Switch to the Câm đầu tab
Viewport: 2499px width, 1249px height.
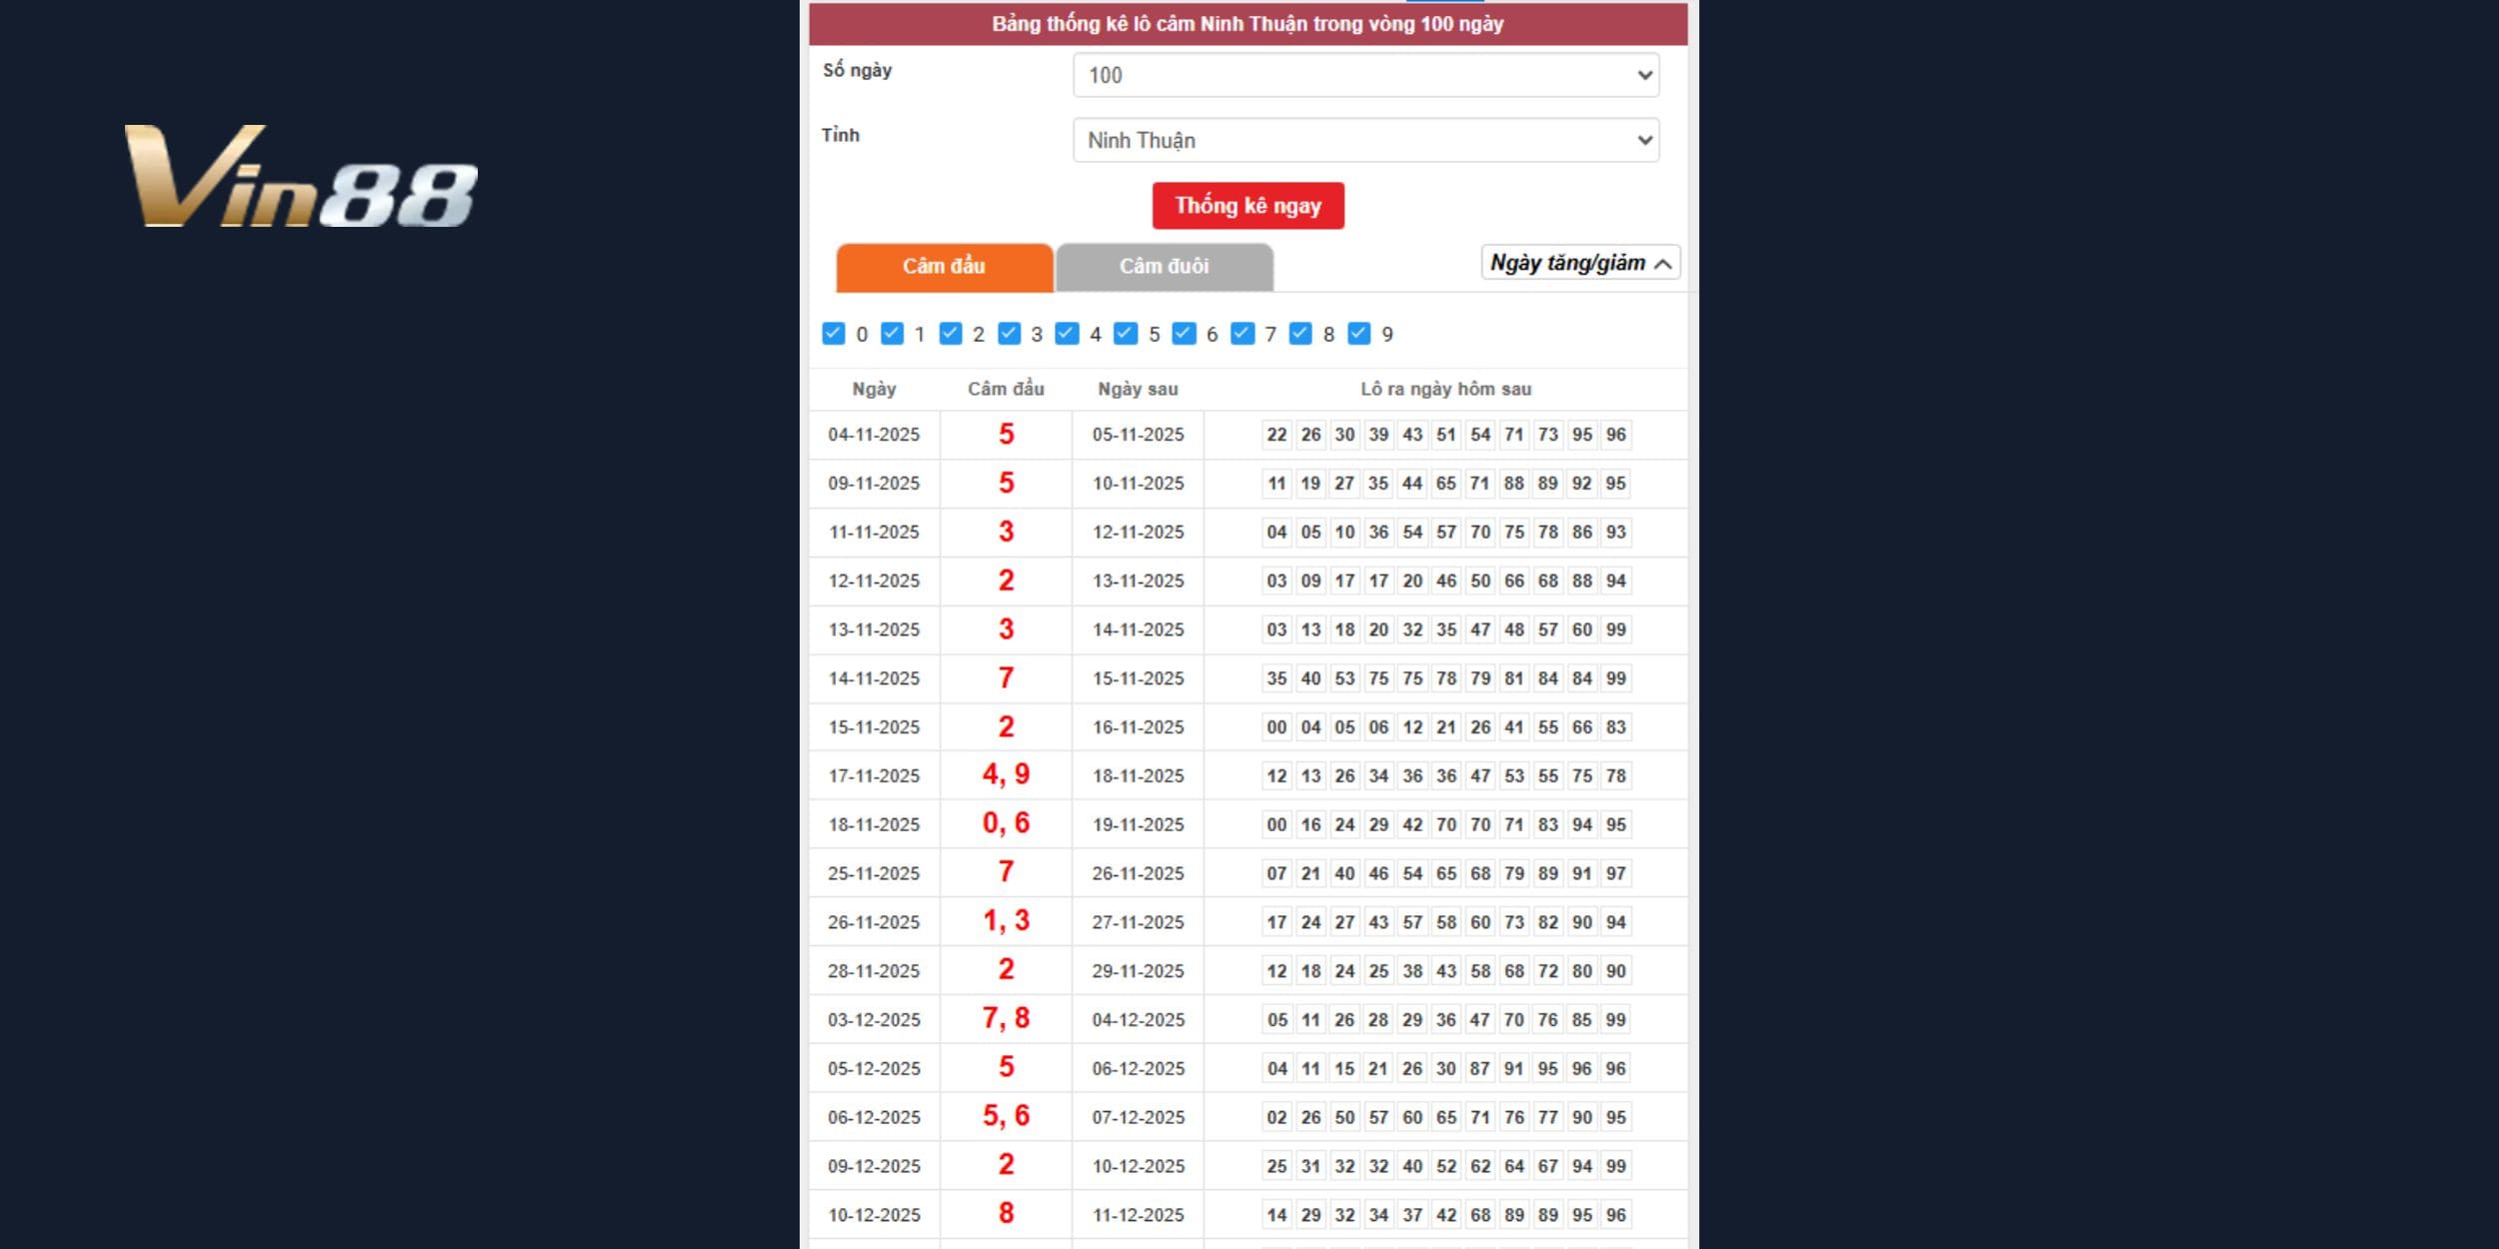click(944, 267)
